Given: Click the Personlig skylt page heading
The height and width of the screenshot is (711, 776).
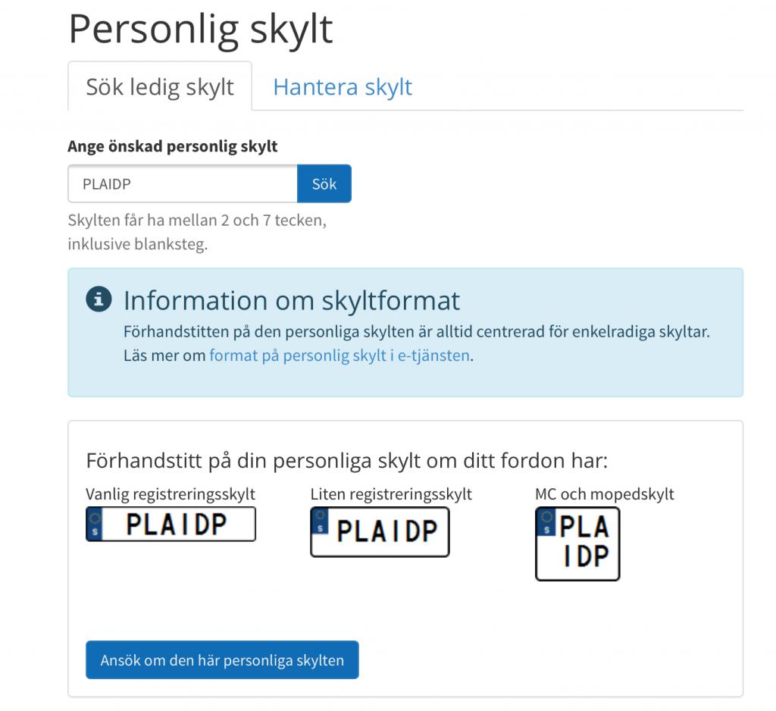Looking at the screenshot, I should [200, 30].
